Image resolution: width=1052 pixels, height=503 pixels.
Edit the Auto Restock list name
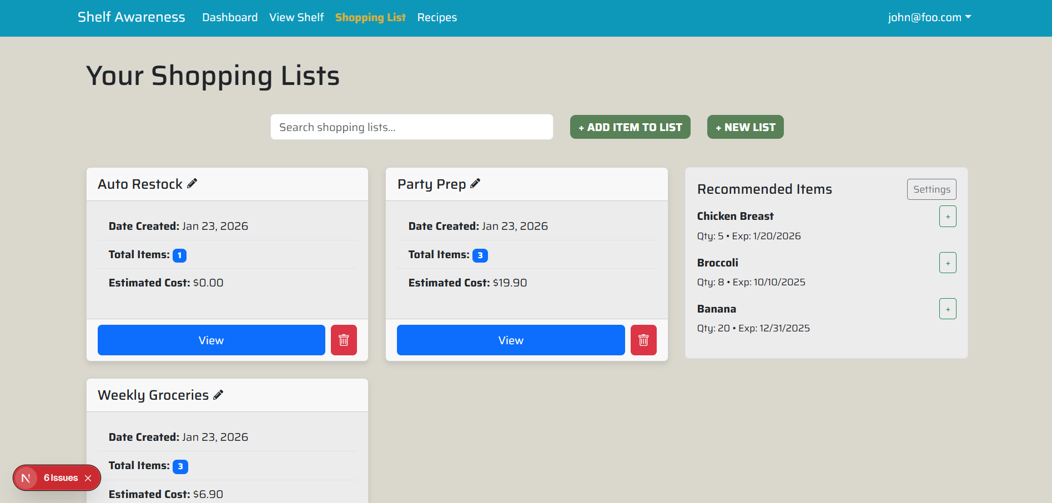(x=193, y=183)
